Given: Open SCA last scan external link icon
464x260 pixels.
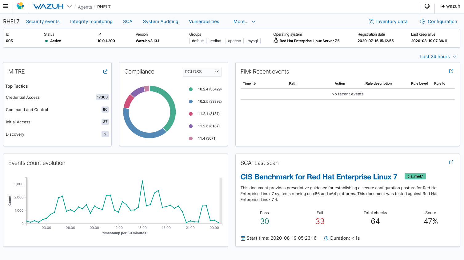Looking at the screenshot, I should click(x=451, y=162).
